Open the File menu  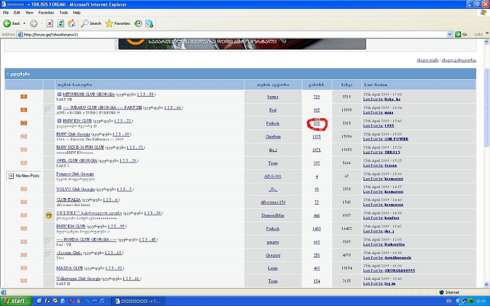[6, 13]
